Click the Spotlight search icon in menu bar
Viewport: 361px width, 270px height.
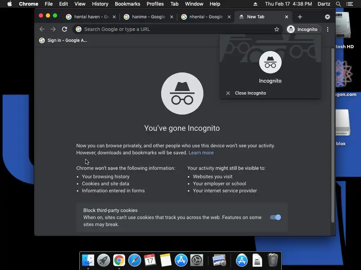click(x=338, y=4)
